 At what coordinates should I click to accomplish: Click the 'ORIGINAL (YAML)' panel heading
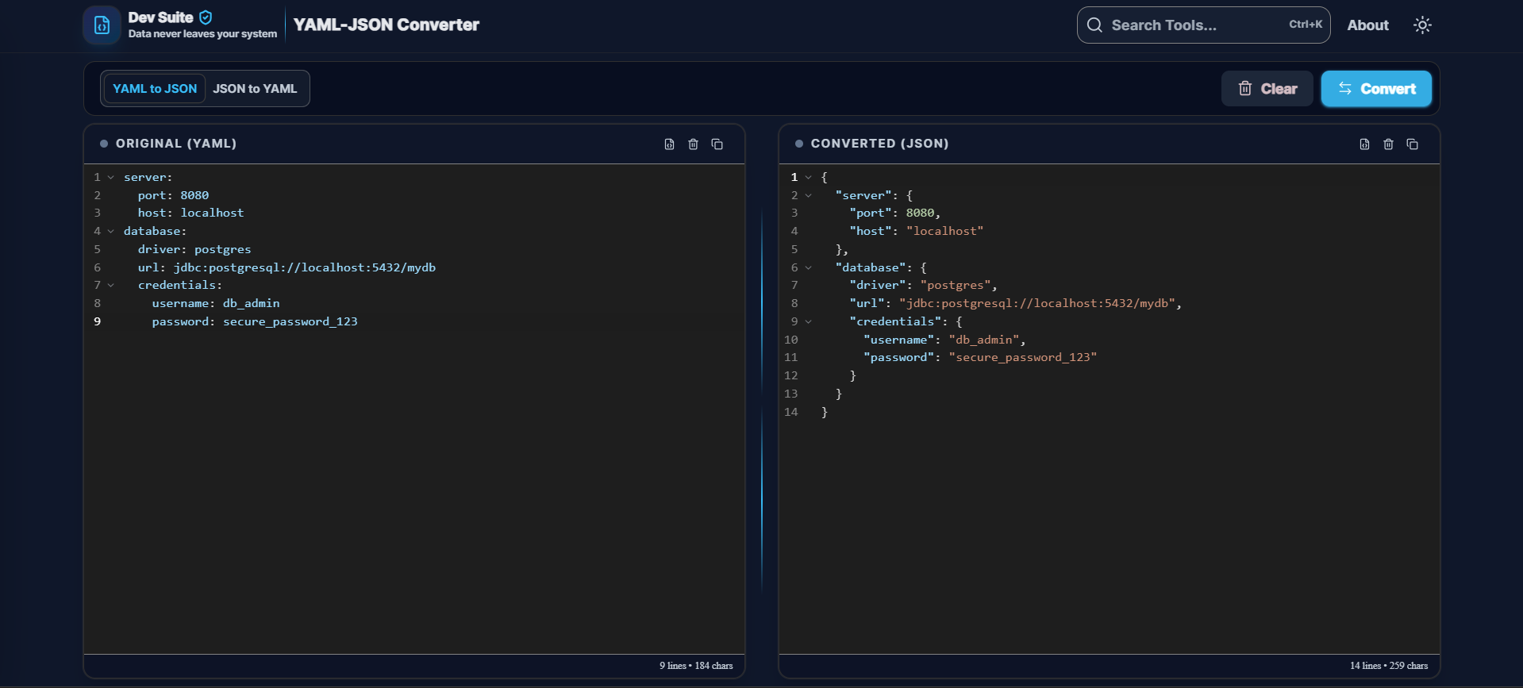click(176, 144)
